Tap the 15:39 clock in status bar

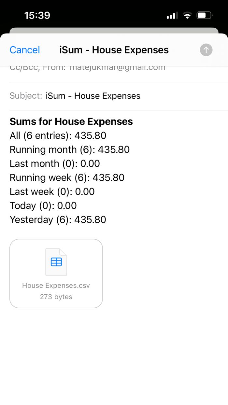click(37, 15)
